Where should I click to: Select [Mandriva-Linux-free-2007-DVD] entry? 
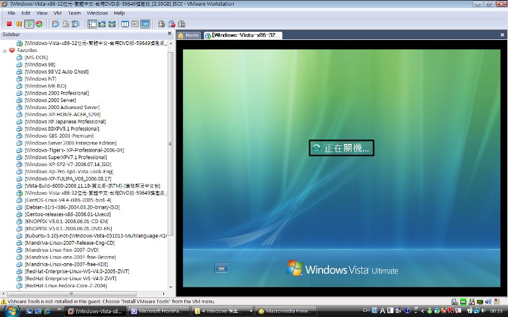pyautogui.click(x=62, y=250)
